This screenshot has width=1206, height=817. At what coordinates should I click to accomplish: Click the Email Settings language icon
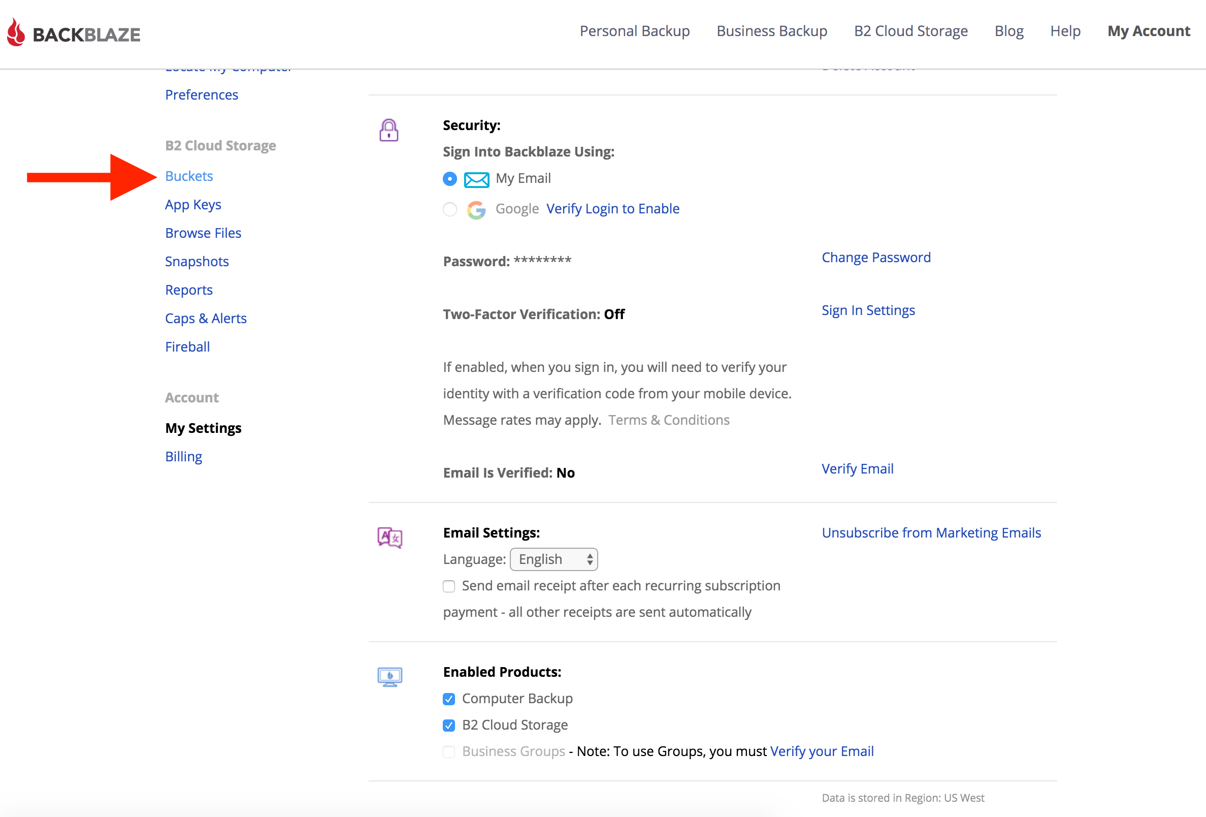389,538
